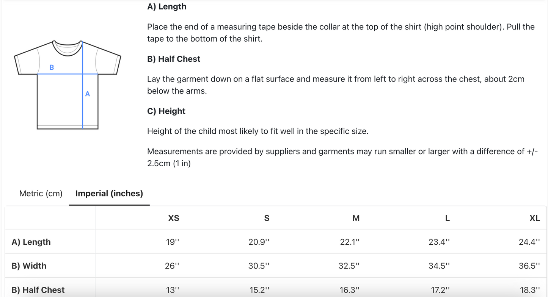The height and width of the screenshot is (297, 548).
Task: Click the 19'' length cell for XS
Action: pos(173,242)
